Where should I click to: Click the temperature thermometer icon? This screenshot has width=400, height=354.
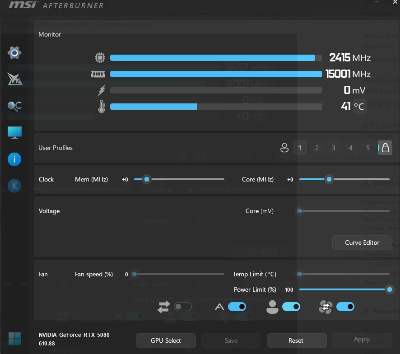(x=102, y=107)
